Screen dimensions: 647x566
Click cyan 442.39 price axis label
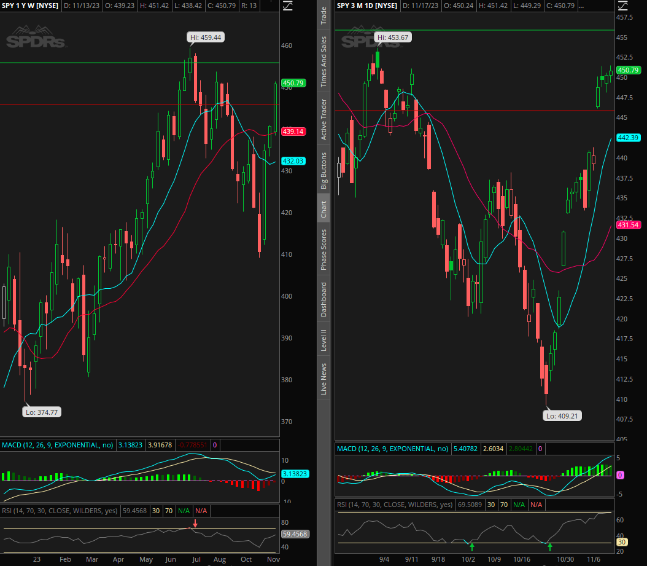[x=629, y=138]
